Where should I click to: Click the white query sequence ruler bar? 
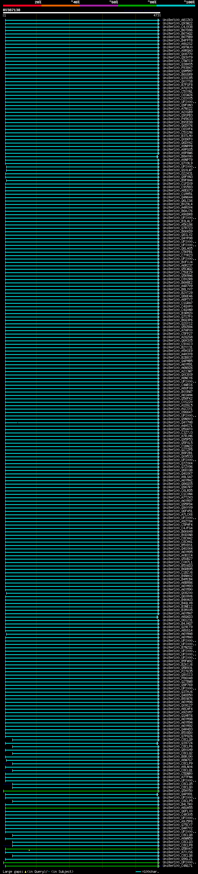click(x=82, y=13)
